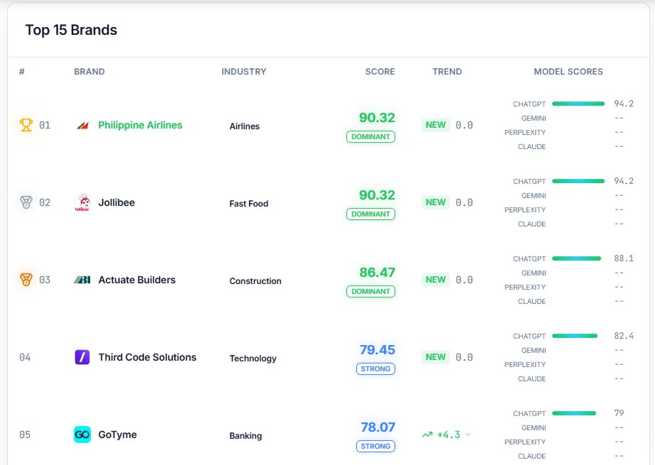Sort by the BRAND column header
This screenshot has height=465, width=655.
pos(89,72)
